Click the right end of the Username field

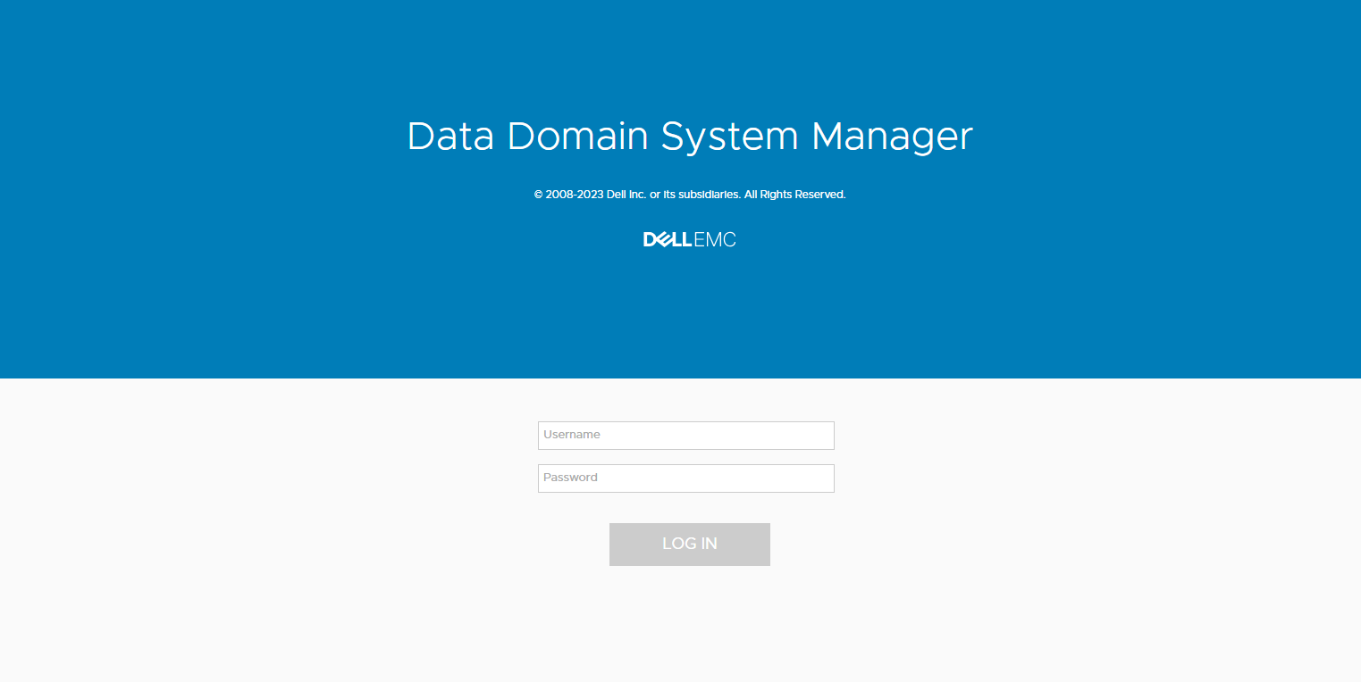[x=822, y=436]
